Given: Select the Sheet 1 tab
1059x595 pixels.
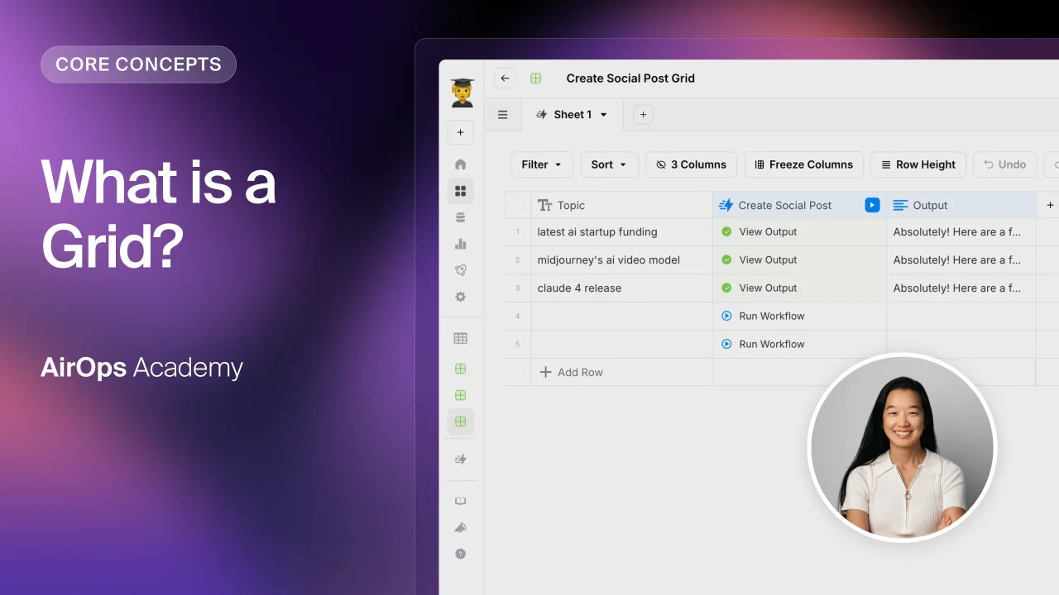Looking at the screenshot, I should pyautogui.click(x=573, y=115).
